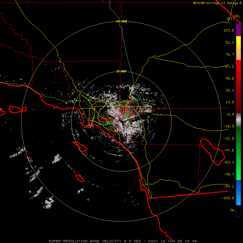Click the -109.8 legend value
Viewport: 243px width, 243px height.
228,198
